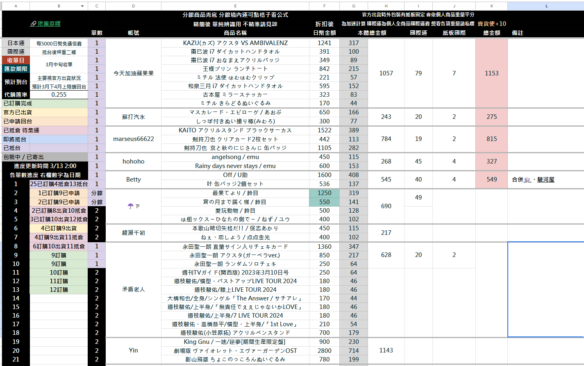Select the hohoho account cell
This screenshot has height=366, width=584.
(133, 161)
